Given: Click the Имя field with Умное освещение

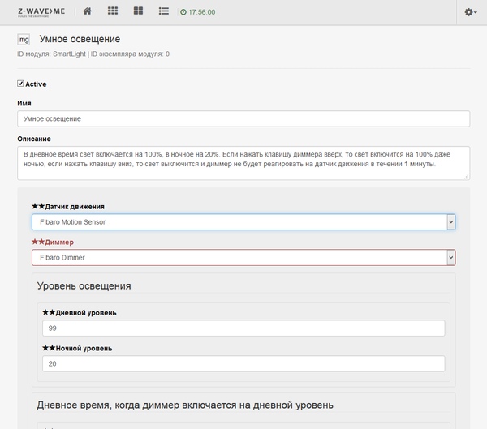Looking at the screenshot, I should 243,118.
